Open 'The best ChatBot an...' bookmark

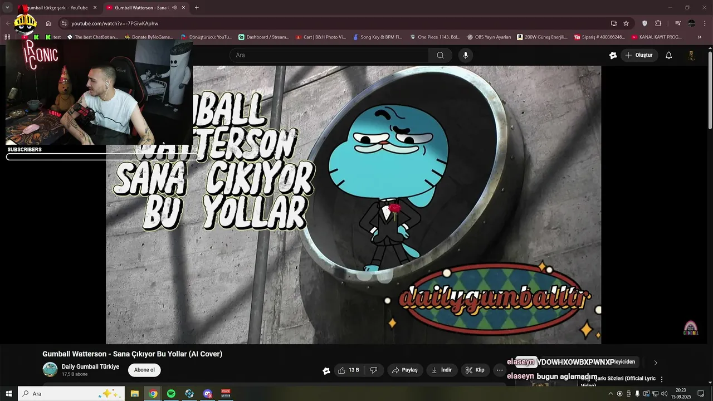click(92, 37)
